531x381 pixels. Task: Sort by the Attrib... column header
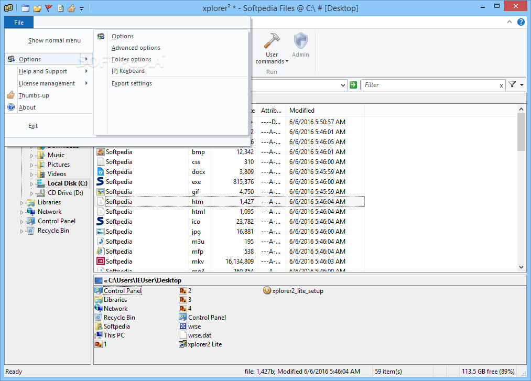coord(271,111)
